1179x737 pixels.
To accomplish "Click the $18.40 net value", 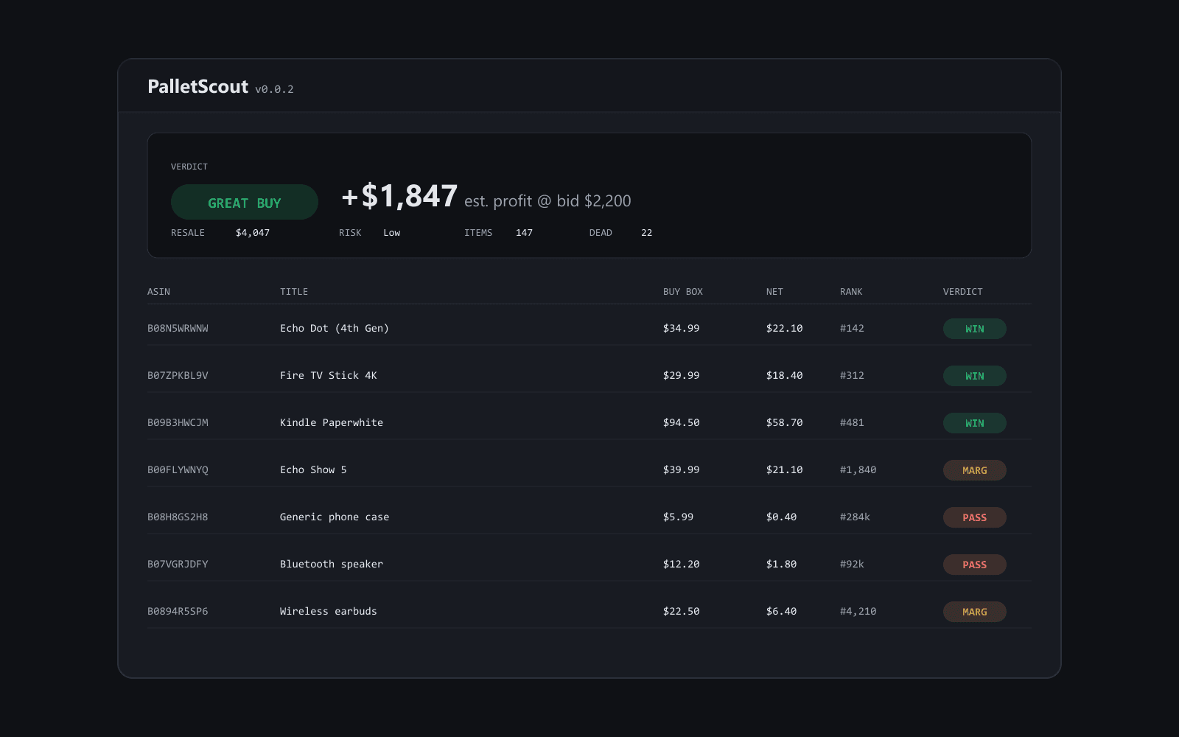I will pyautogui.click(x=785, y=376).
